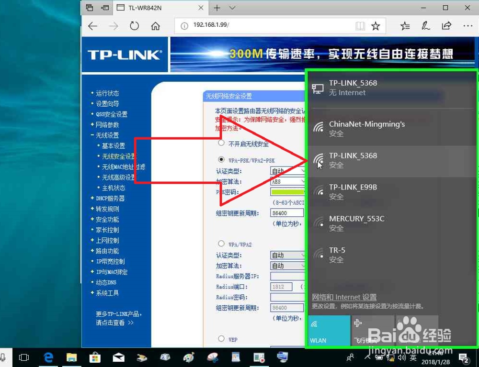Open a new browser tab
The width and height of the screenshot is (479, 367).
217,8
